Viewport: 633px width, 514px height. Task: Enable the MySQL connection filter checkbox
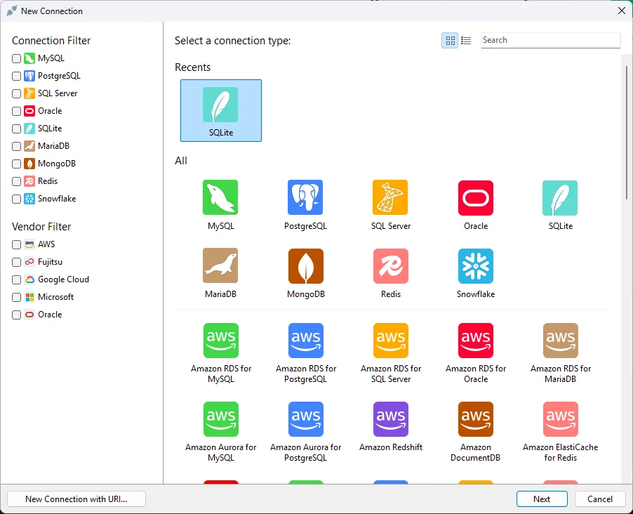[x=17, y=58]
